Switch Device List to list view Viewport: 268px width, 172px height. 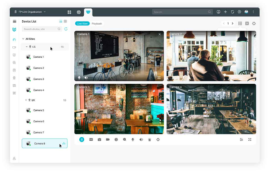(61, 21)
